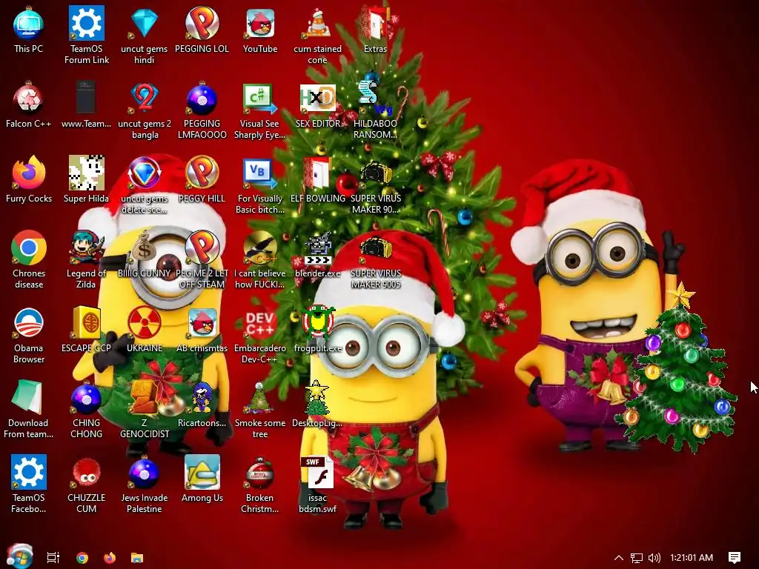The height and width of the screenshot is (569, 759).
Task: Launch the PEGGY HILL Peggle shortcut
Action: point(202,179)
